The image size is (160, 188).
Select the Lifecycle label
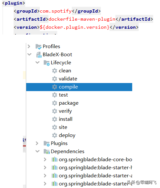[61, 63]
